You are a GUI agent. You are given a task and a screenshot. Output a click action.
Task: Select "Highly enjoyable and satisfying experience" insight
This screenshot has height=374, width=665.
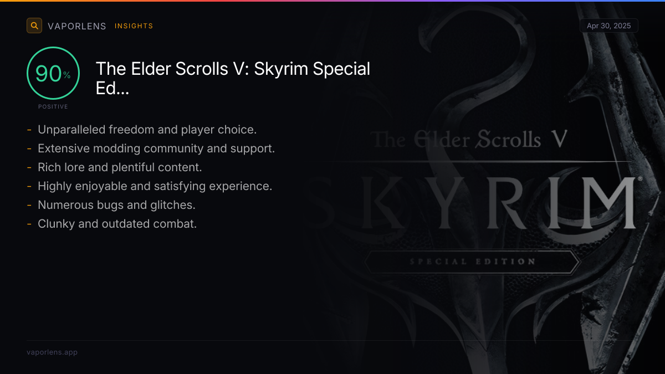[155, 186]
